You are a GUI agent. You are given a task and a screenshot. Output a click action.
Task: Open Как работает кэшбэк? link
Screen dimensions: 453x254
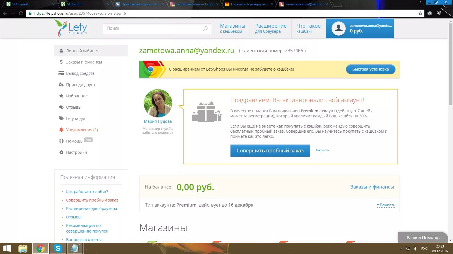click(x=87, y=191)
